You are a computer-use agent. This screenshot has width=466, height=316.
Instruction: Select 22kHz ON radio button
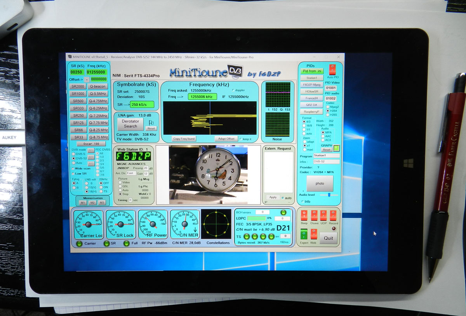coord(101,187)
